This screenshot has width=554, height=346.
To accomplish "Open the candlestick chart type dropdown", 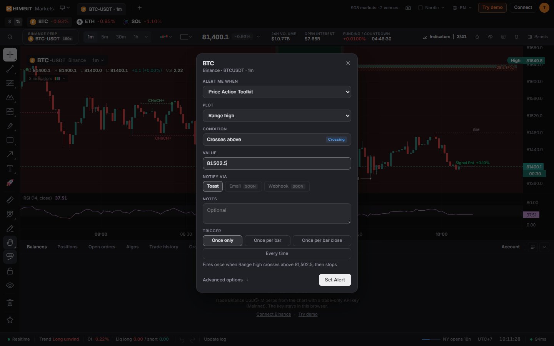I will point(166,37).
